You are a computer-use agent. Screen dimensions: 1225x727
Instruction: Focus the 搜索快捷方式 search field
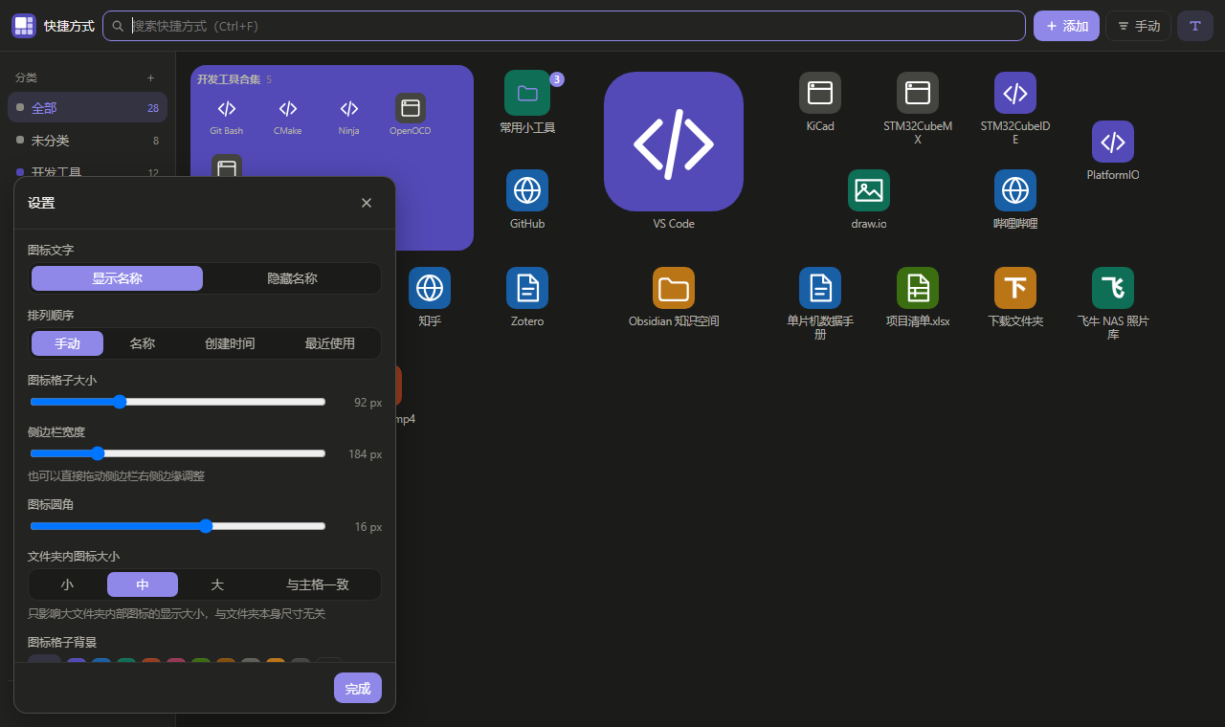(564, 26)
